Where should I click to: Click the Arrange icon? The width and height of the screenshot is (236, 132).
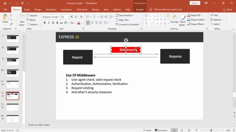click(174, 19)
